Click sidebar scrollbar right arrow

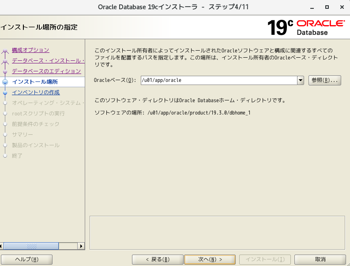click(81, 246)
